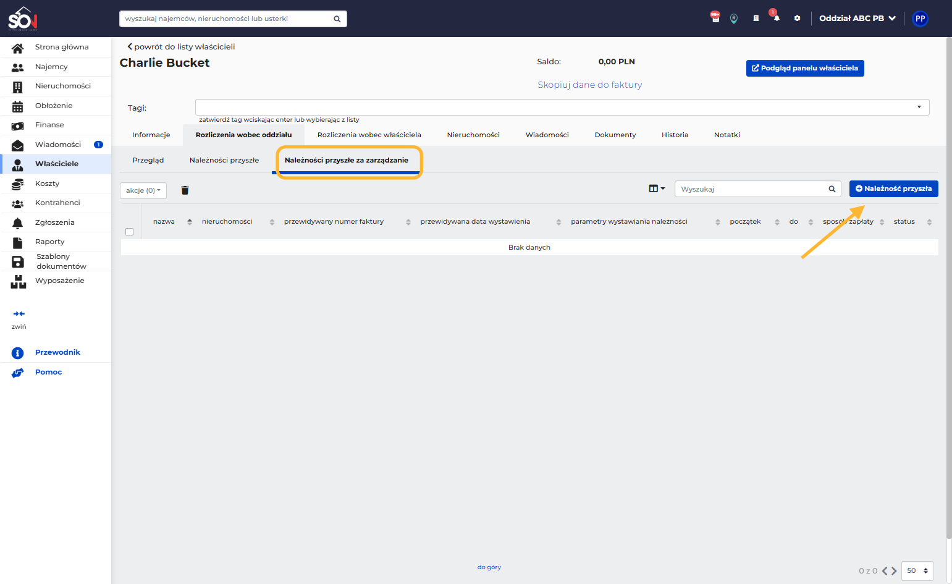The width and height of the screenshot is (952, 584).
Task: Toggle the select-all checkbox in the table header
Action: [x=130, y=232]
